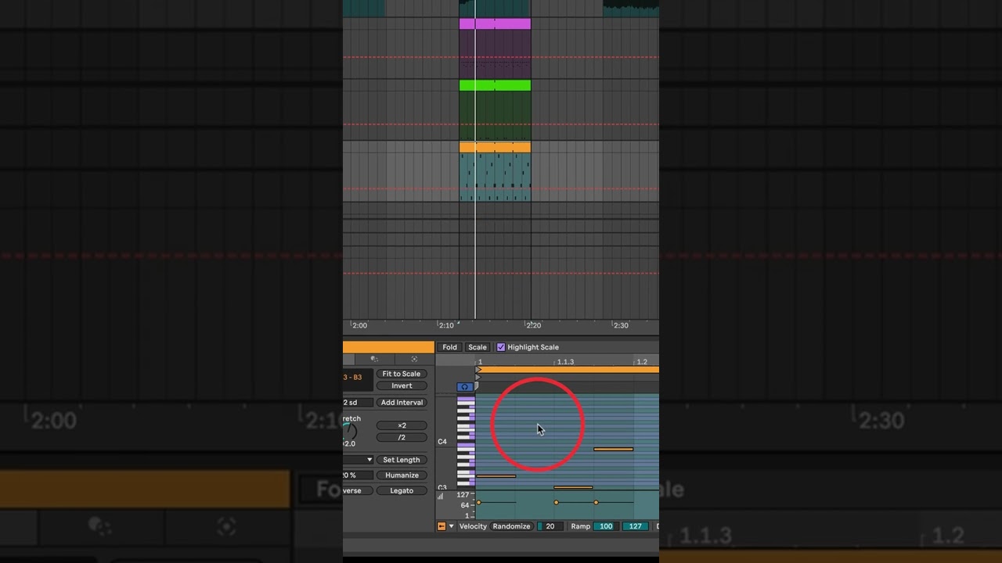Toggle the MIDI editor headphone preview icon
Screen dimensions: 1002x563
(465, 386)
